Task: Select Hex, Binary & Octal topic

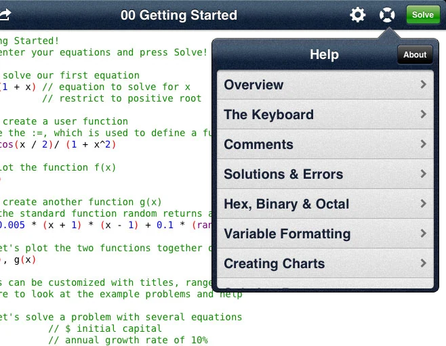Action: [x=325, y=204]
